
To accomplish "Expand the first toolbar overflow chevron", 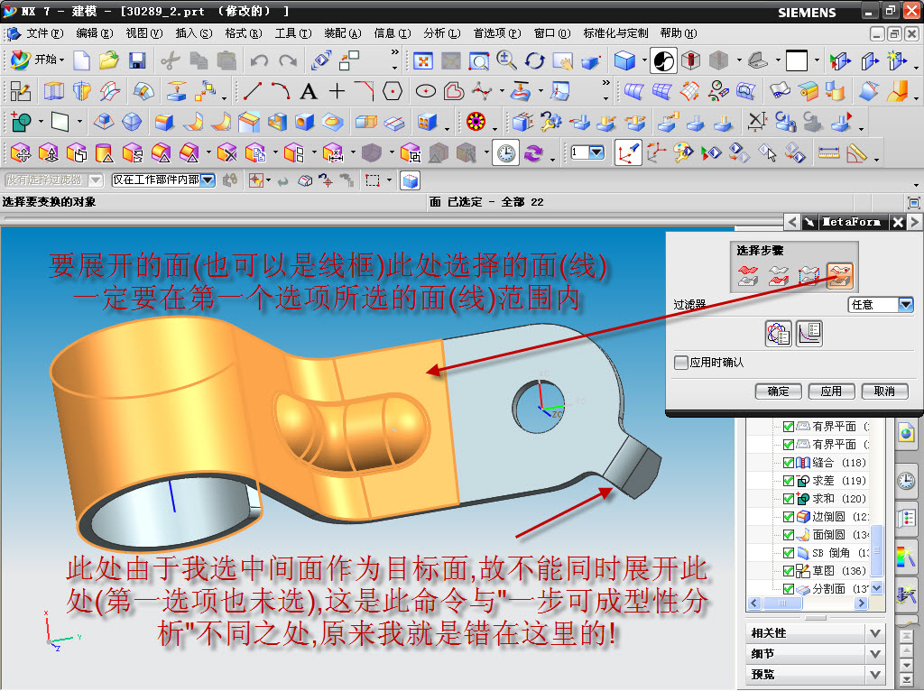I will click(395, 52).
